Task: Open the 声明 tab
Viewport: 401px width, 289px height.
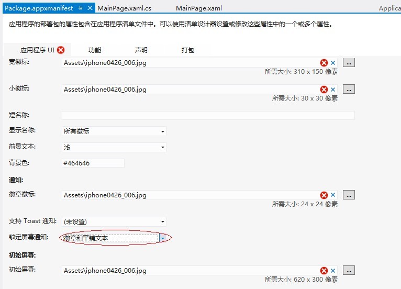Action: point(141,50)
